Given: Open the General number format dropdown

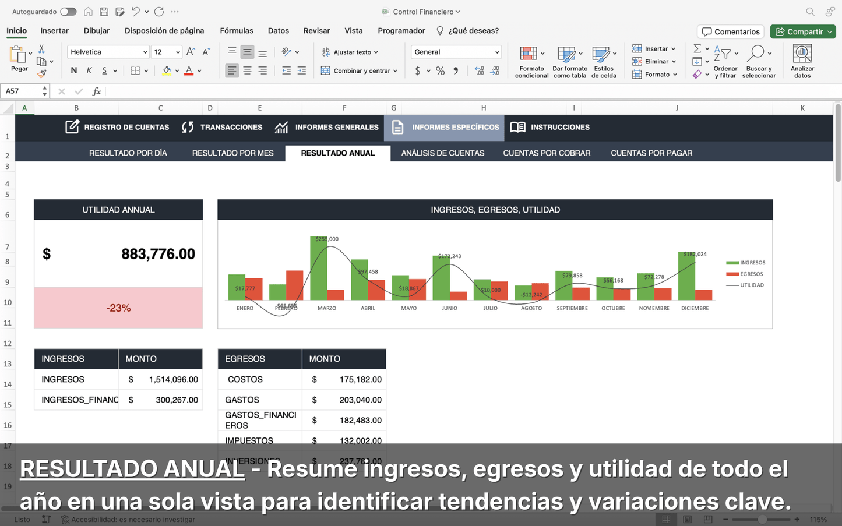Looking at the screenshot, I should 456,52.
